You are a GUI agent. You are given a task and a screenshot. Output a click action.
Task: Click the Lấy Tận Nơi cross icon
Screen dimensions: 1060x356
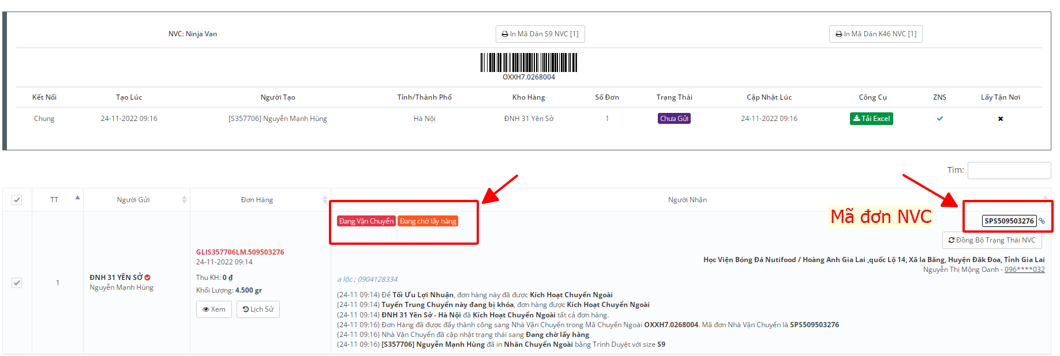pos(1001,119)
